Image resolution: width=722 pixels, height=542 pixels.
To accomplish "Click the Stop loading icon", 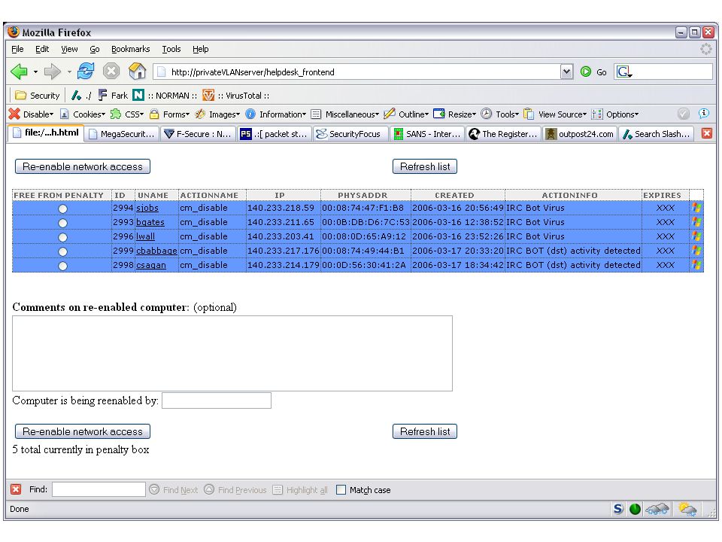I will pyautogui.click(x=111, y=71).
